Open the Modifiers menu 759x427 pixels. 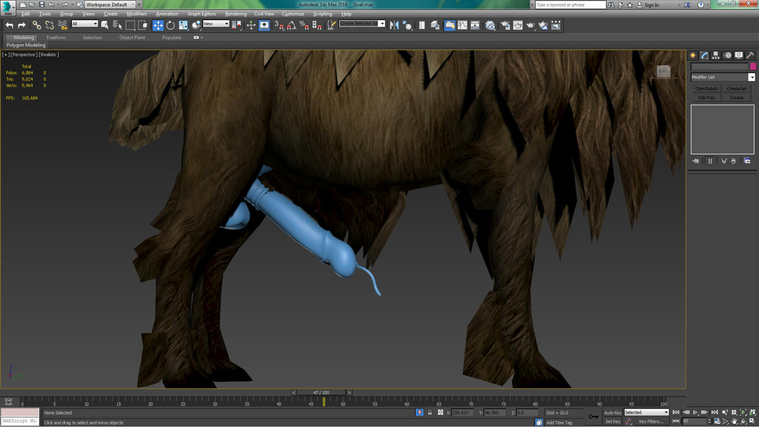pos(136,14)
